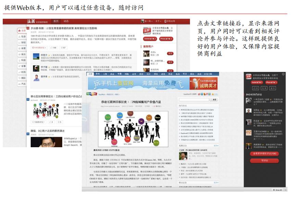Expand the 108条评论 comments dropdown
The width and height of the screenshot is (294, 198).
click(39, 122)
